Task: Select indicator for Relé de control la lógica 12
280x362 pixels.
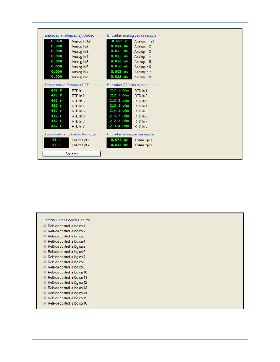Action: point(45,283)
